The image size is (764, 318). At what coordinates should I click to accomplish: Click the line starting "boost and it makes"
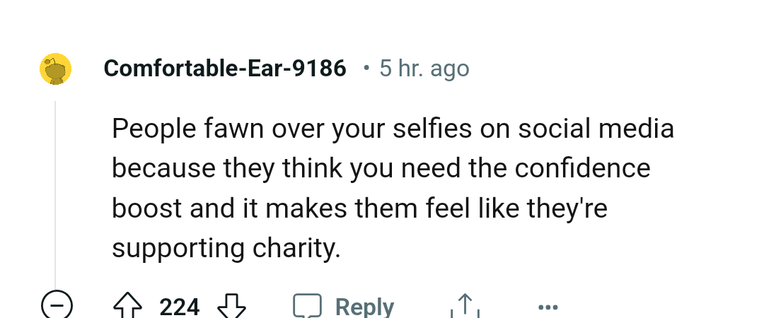(359, 208)
